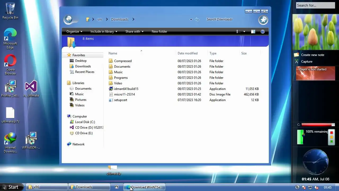Select the ultimatelp folder on desktop
The image size is (339, 191).
[114, 170]
